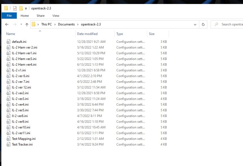The width and height of the screenshot is (243, 166).
Task: Select IL-2 ver 6.ini file icon
Action: (8, 76)
